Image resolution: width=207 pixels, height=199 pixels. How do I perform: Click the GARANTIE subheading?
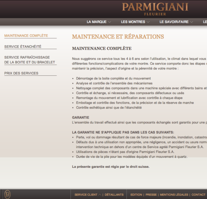[x=81, y=117]
